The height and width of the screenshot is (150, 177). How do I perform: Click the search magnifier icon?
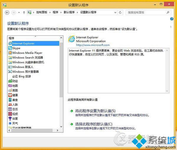pos(168,12)
